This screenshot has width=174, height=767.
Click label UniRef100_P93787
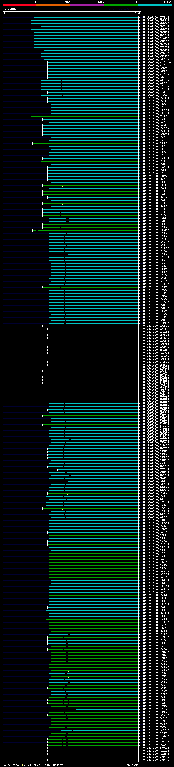pyautogui.click(x=156, y=80)
